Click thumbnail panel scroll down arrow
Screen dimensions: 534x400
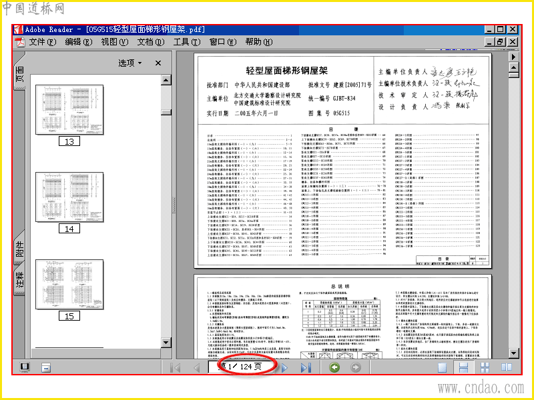(x=166, y=342)
